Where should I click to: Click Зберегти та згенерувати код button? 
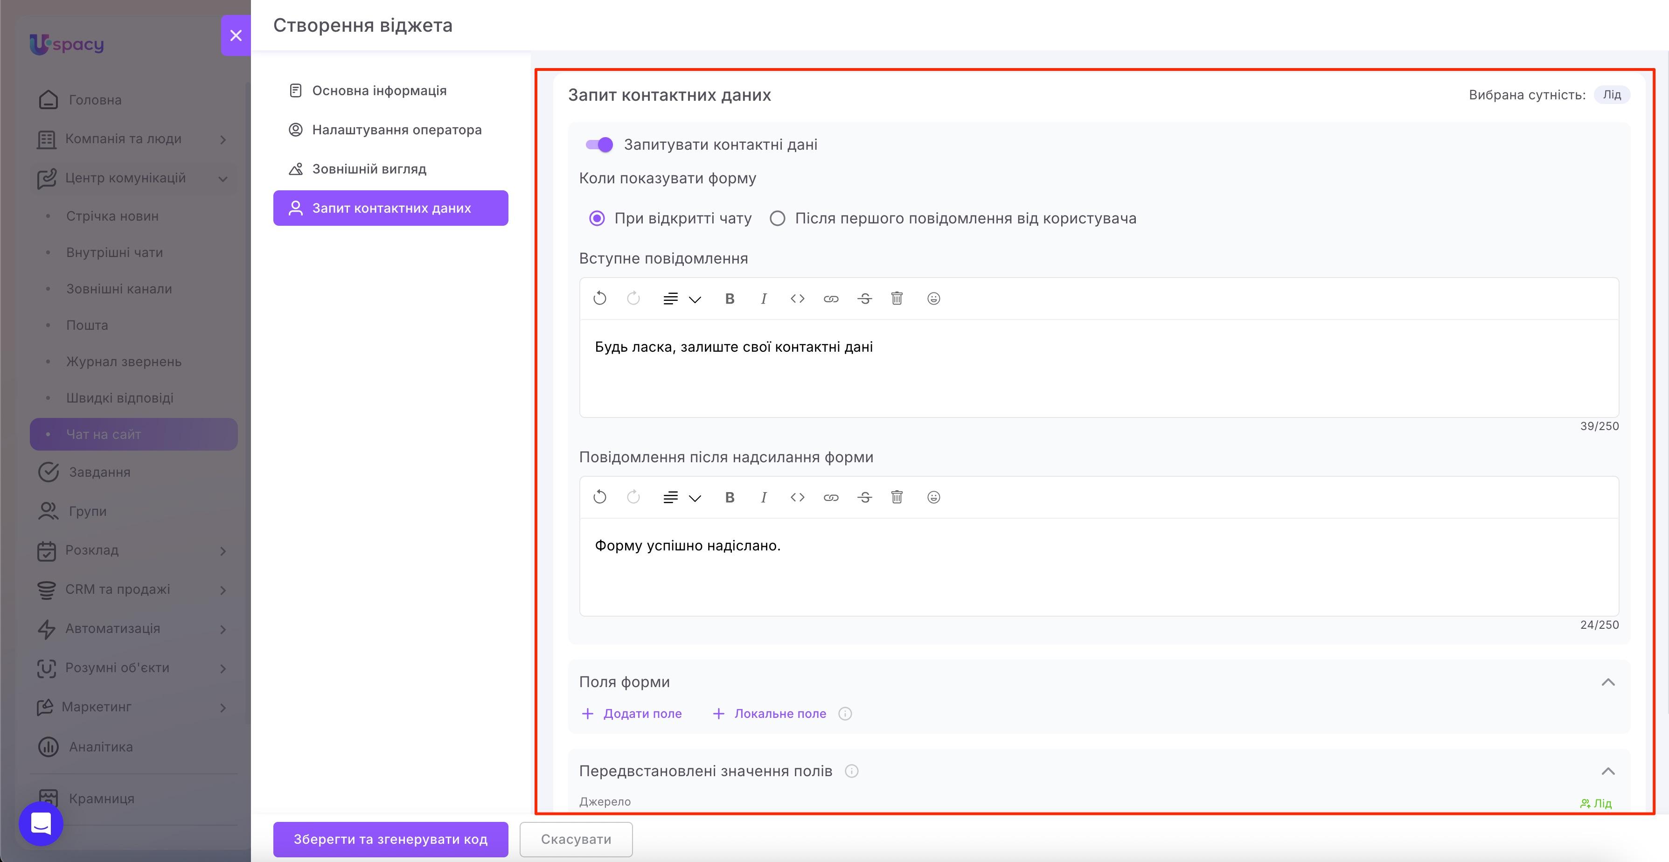point(391,839)
